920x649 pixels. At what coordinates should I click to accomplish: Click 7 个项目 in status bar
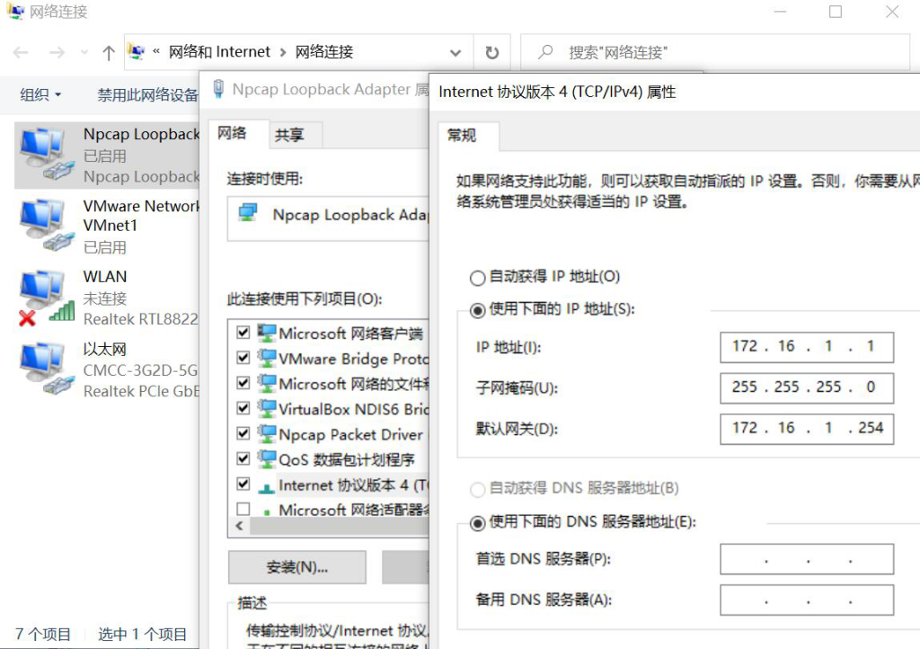pos(43,635)
